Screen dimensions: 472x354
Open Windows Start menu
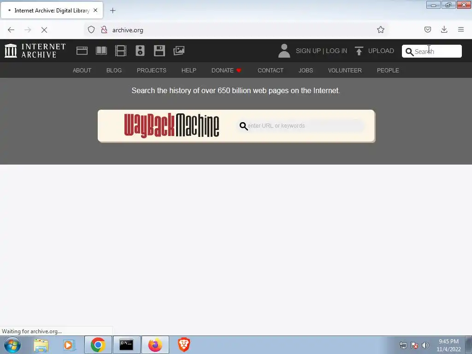(12, 345)
